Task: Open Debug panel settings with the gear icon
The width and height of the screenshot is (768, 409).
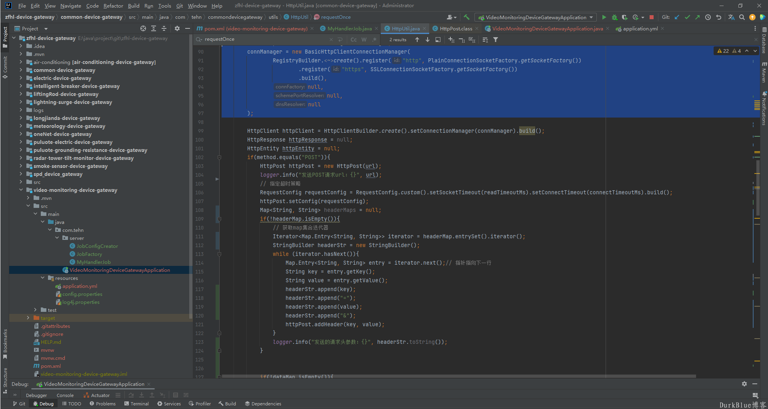Action: (x=744, y=384)
